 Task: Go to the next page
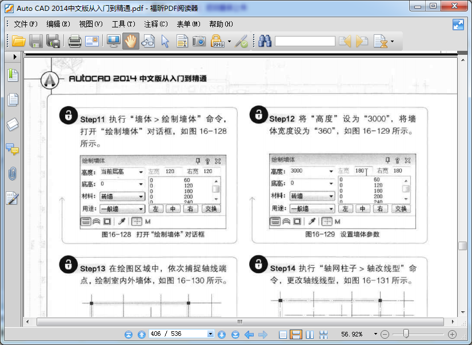click(222, 334)
